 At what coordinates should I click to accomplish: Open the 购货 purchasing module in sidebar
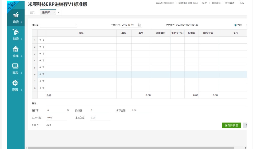click(16, 18)
